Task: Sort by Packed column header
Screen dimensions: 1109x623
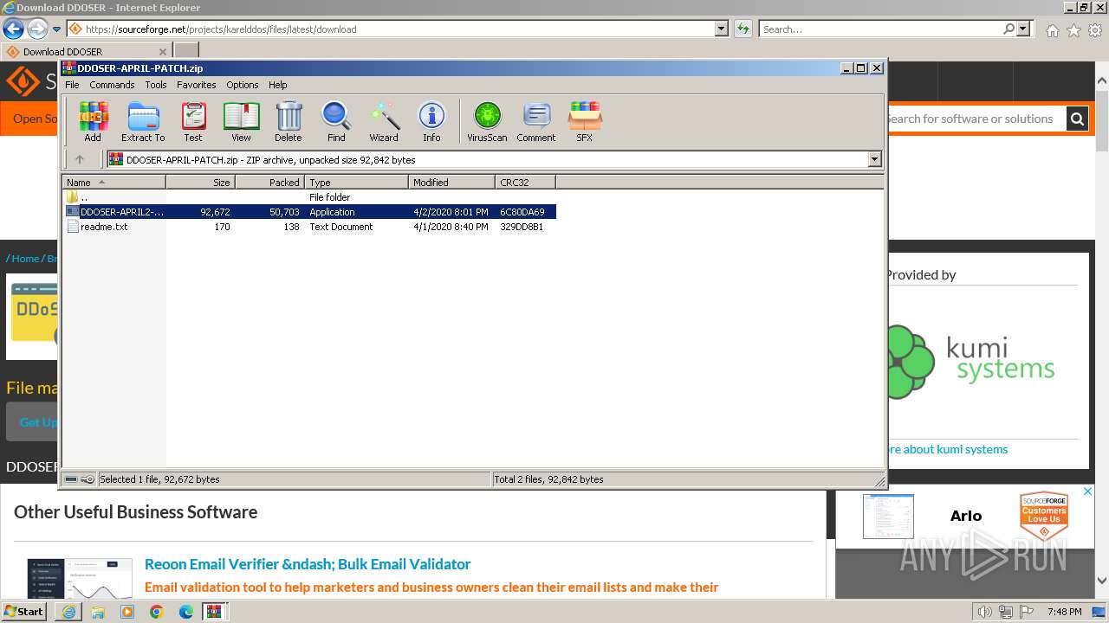Action: point(269,182)
